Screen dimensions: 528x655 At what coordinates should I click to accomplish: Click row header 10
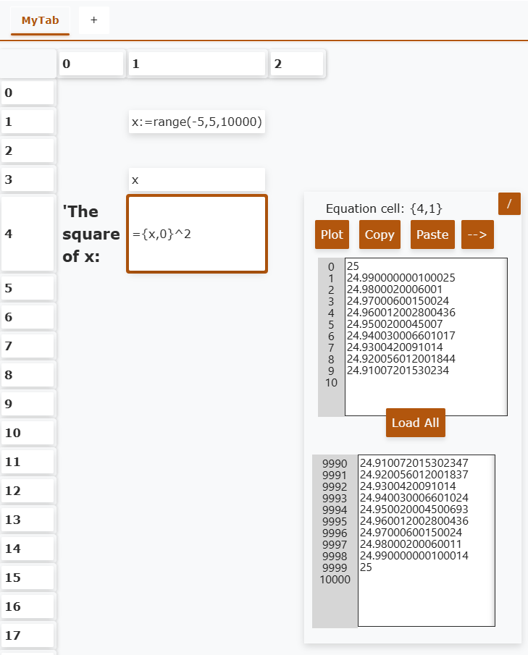point(28,433)
